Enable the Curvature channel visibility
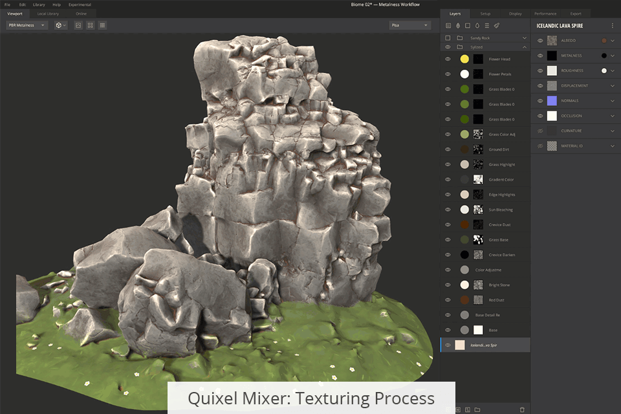This screenshot has height=414, width=621. [540, 131]
